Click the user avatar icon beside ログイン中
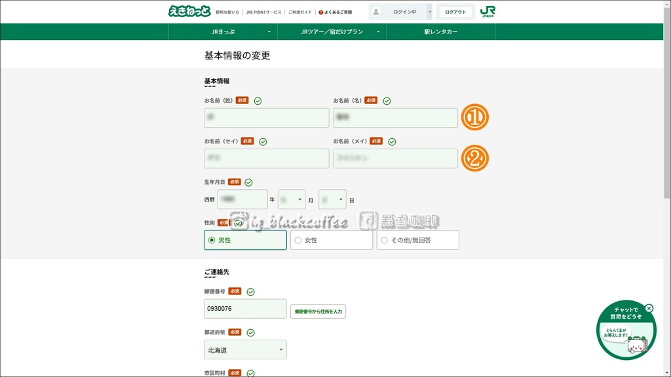The image size is (671, 377). (x=375, y=12)
